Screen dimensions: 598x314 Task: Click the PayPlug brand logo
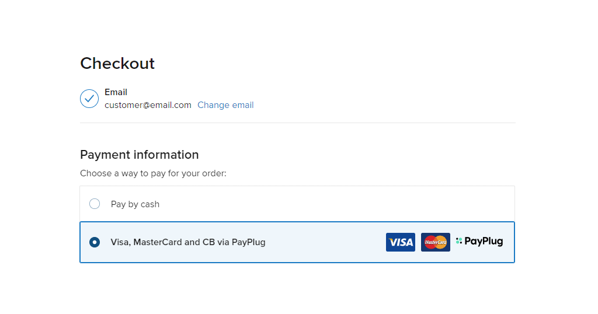click(479, 242)
